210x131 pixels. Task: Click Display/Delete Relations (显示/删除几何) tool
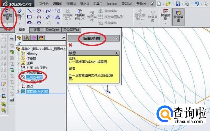(140, 15)
